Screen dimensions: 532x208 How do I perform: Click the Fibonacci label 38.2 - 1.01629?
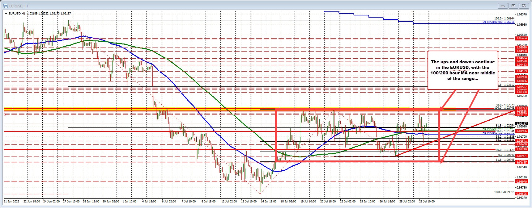pos(505,136)
